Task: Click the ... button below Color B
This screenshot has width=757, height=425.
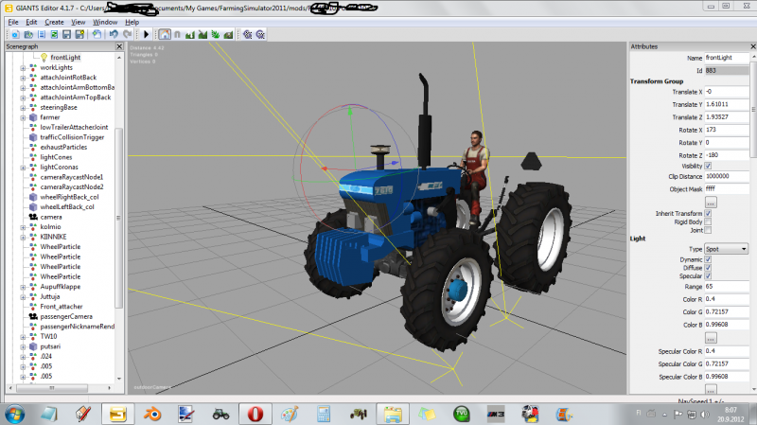Action: coord(711,338)
